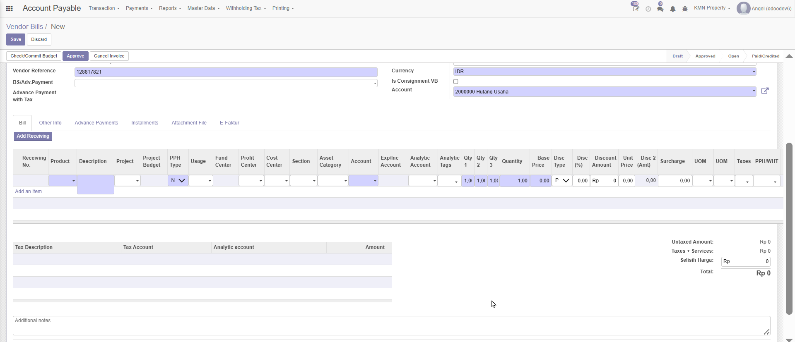The width and height of the screenshot is (795, 342).
Task: Switch to the Attachment File tab
Action: pos(189,123)
